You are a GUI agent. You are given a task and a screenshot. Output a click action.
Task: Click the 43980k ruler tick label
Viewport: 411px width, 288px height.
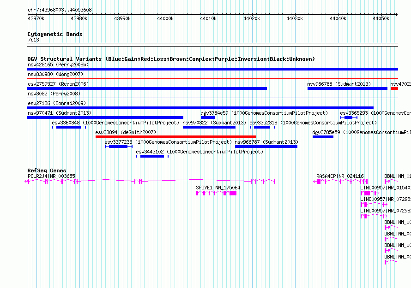pos(79,19)
